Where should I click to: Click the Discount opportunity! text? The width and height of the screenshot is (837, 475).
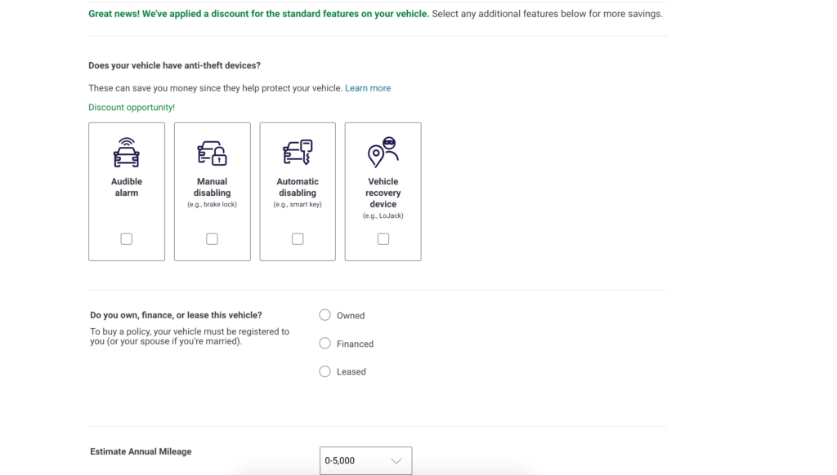click(x=132, y=107)
